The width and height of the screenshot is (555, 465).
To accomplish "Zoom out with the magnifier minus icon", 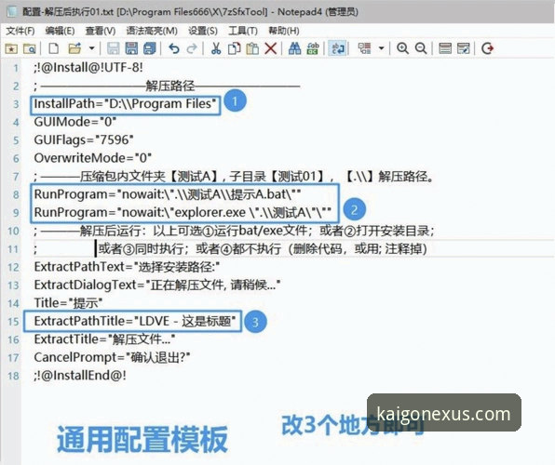I will click(421, 48).
